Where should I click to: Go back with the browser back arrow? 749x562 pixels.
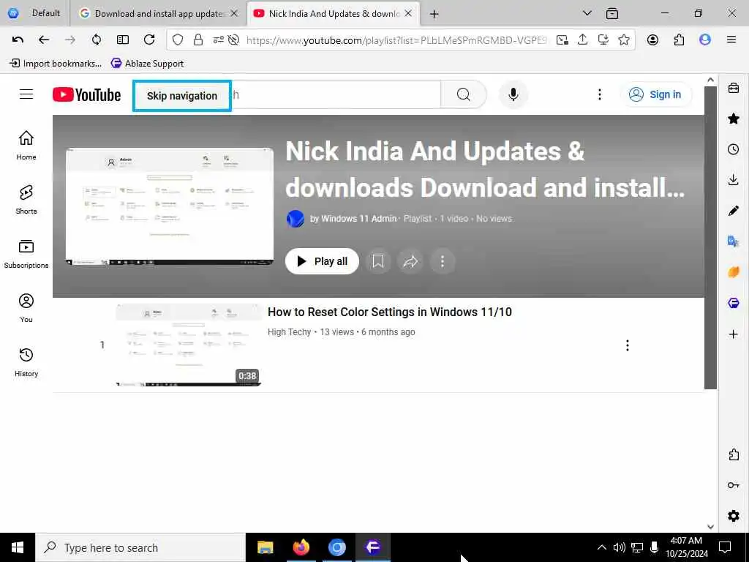click(x=44, y=40)
